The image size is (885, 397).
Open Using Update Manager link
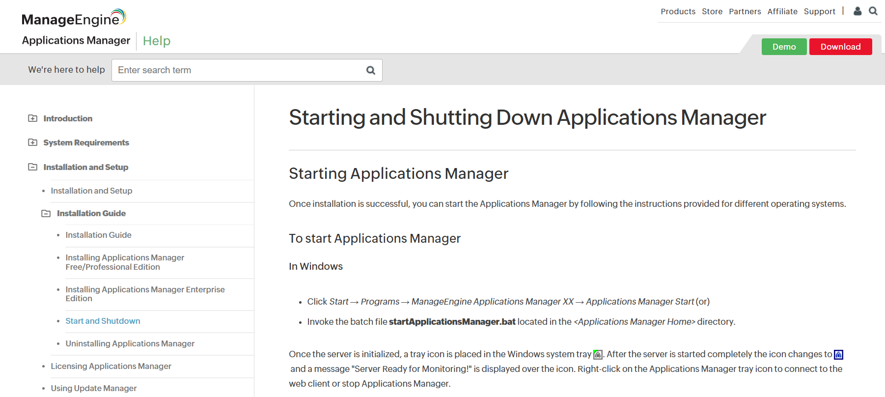click(x=93, y=388)
